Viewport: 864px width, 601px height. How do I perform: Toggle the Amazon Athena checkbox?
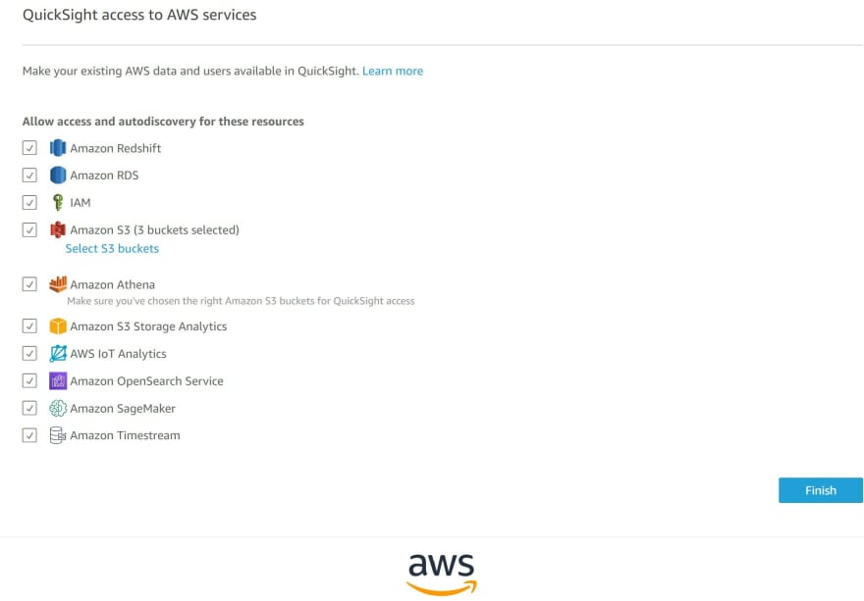point(29,284)
